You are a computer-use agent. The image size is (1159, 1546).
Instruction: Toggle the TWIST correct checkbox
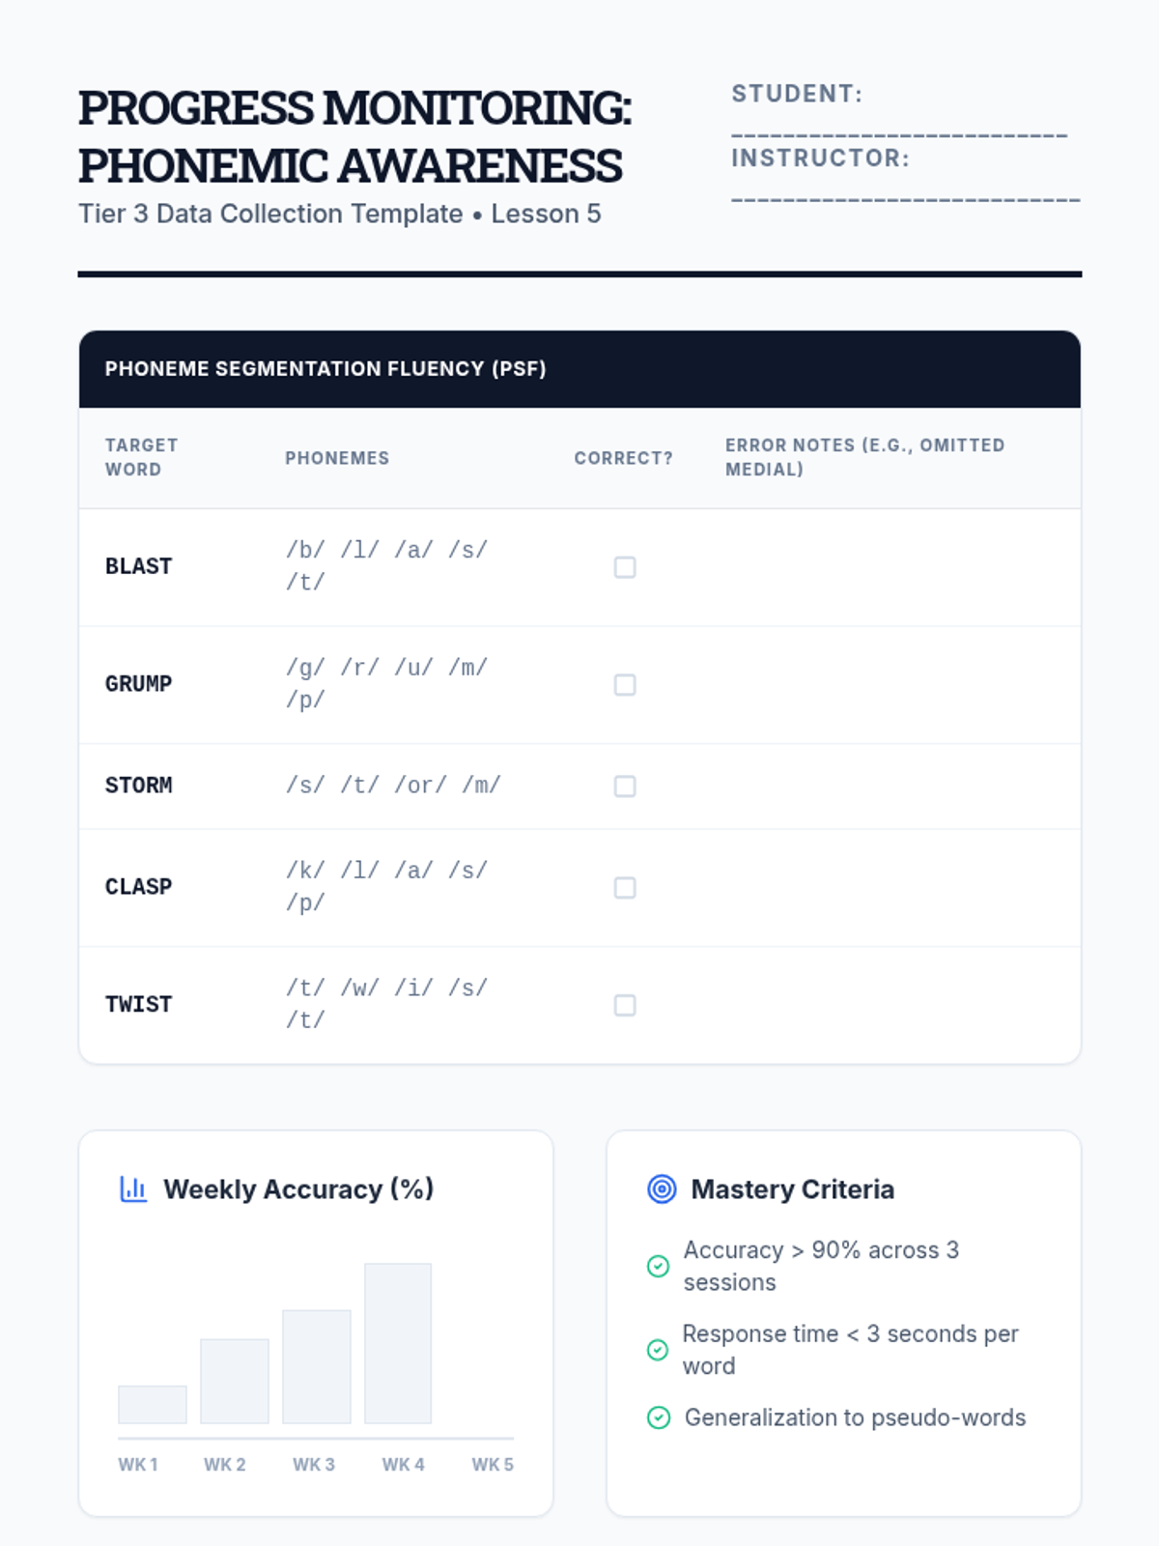625,1006
